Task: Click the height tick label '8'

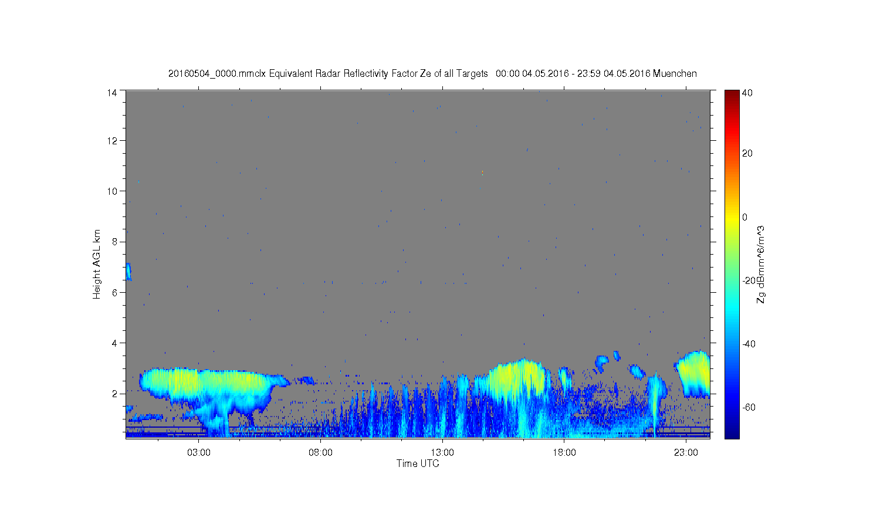Action: coord(115,242)
